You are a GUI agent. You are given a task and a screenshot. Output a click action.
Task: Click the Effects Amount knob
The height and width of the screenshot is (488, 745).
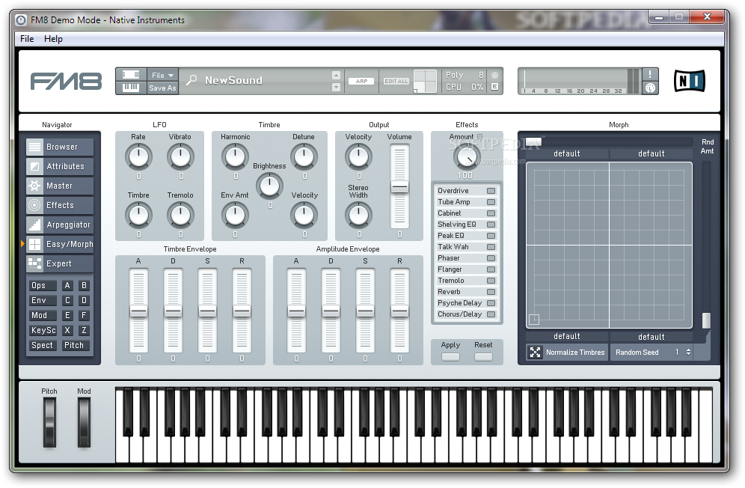coord(467,156)
